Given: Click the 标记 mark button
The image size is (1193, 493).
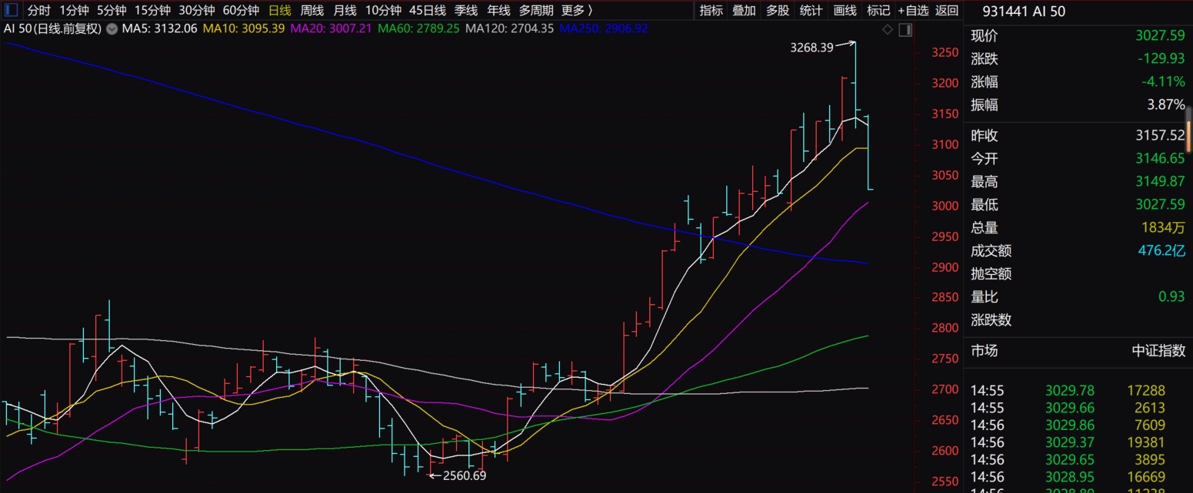Looking at the screenshot, I should (878, 11).
